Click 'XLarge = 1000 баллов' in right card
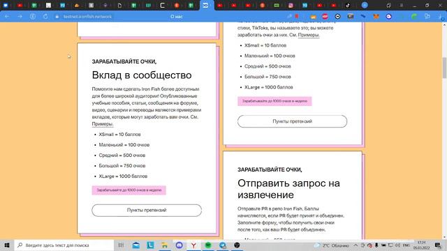447x251 pixels. (268, 87)
